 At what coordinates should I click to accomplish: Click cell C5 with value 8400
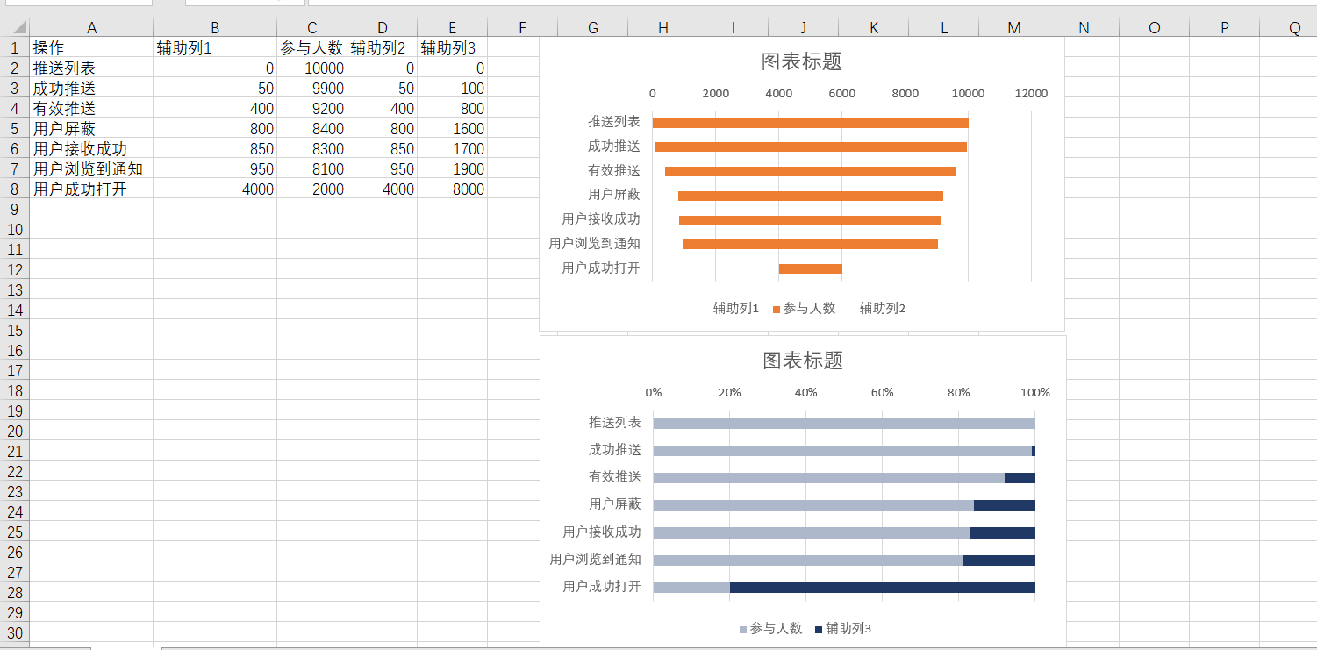point(311,128)
